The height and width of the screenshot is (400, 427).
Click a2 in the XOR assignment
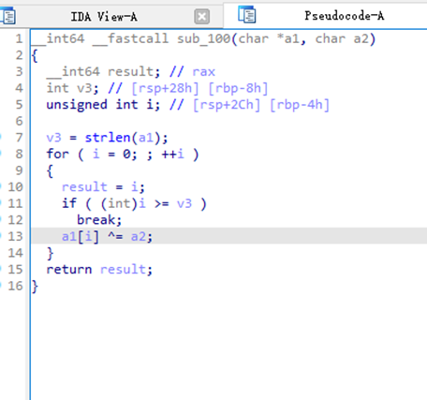pos(139,236)
